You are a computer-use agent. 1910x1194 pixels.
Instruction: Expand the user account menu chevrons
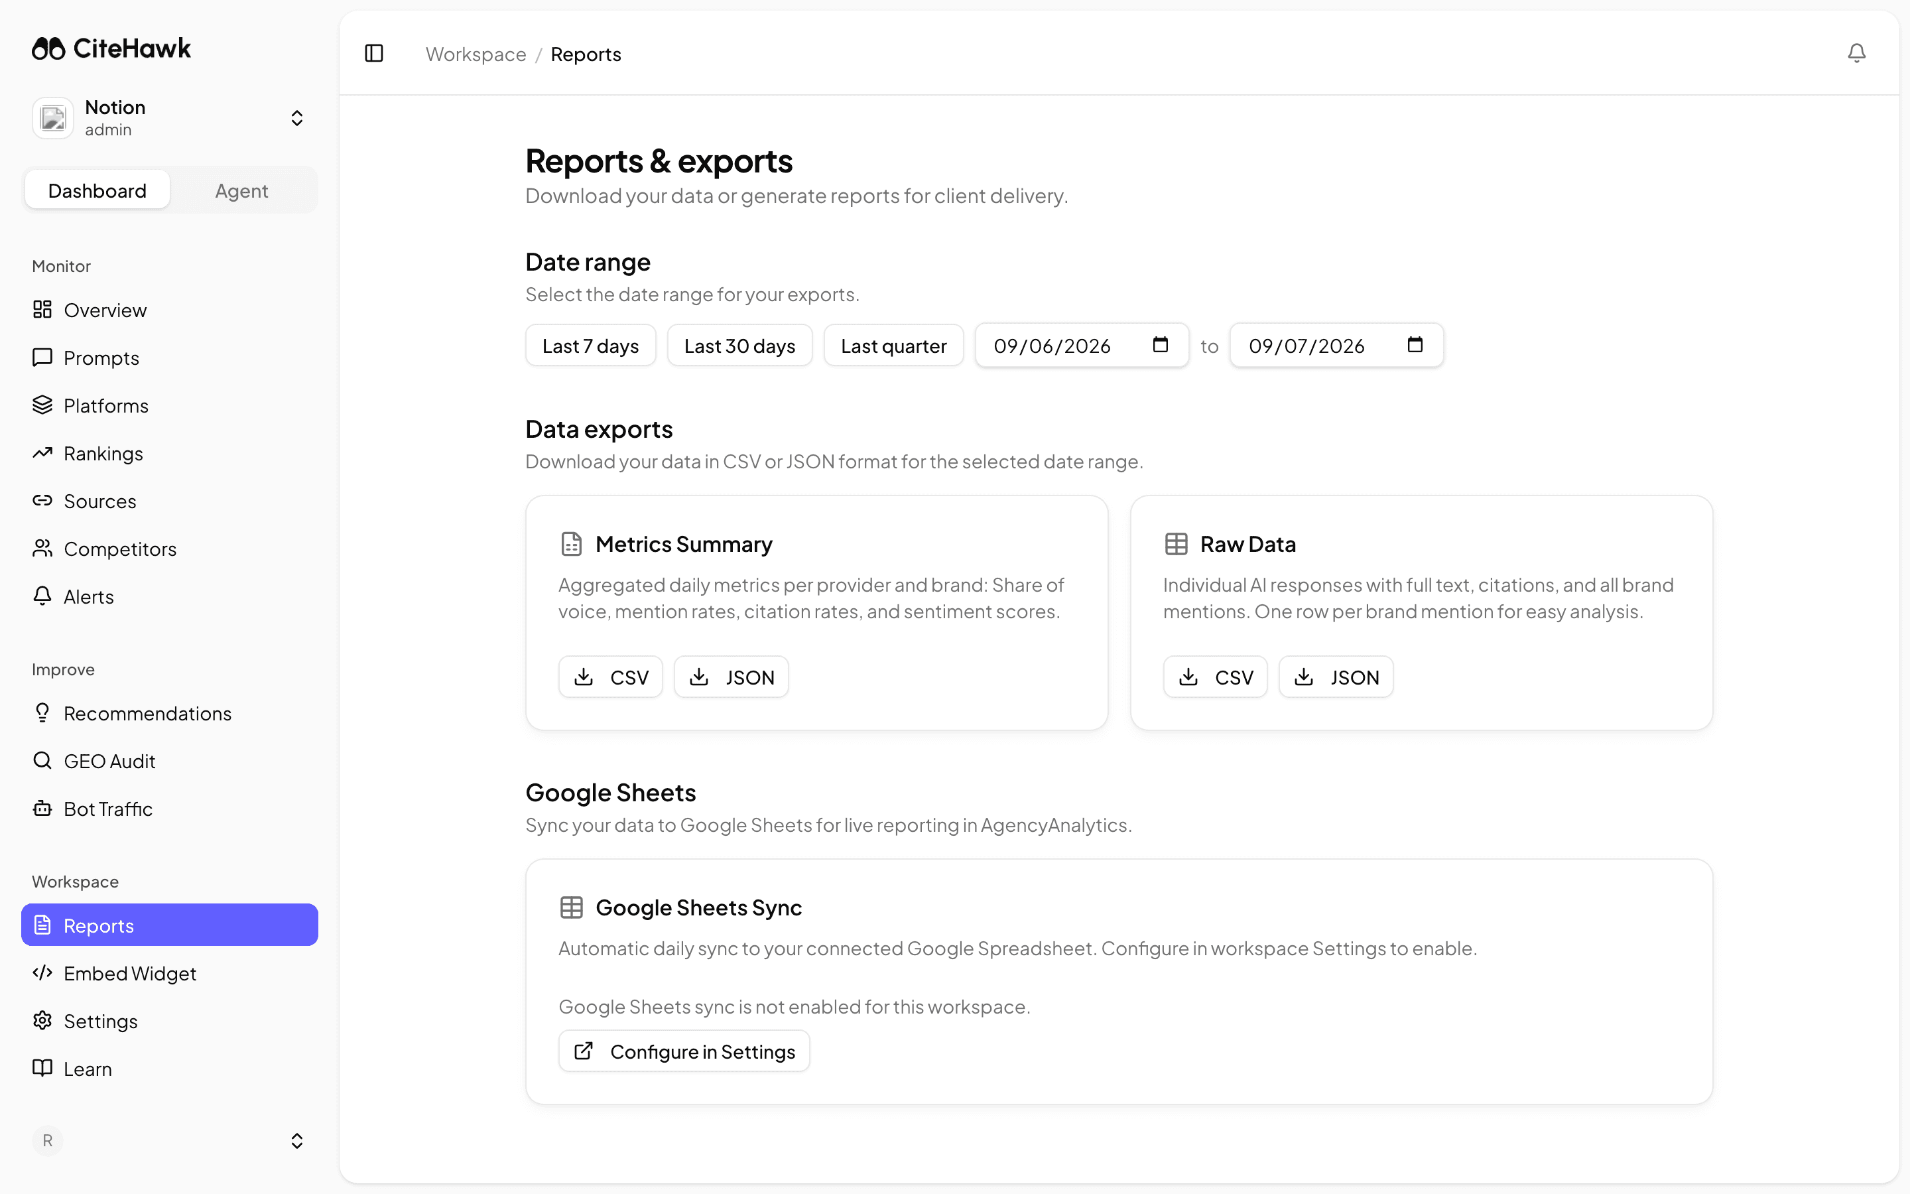296,1140
